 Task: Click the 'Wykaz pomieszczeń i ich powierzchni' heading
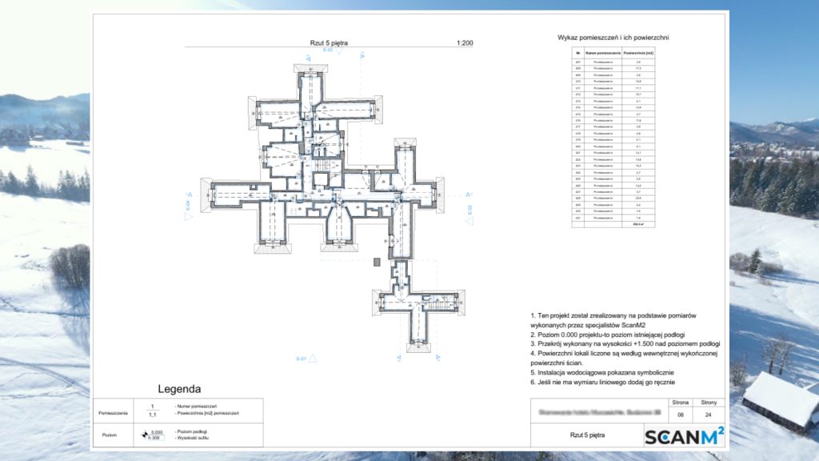pyautogui.click(x=613, y=38)
